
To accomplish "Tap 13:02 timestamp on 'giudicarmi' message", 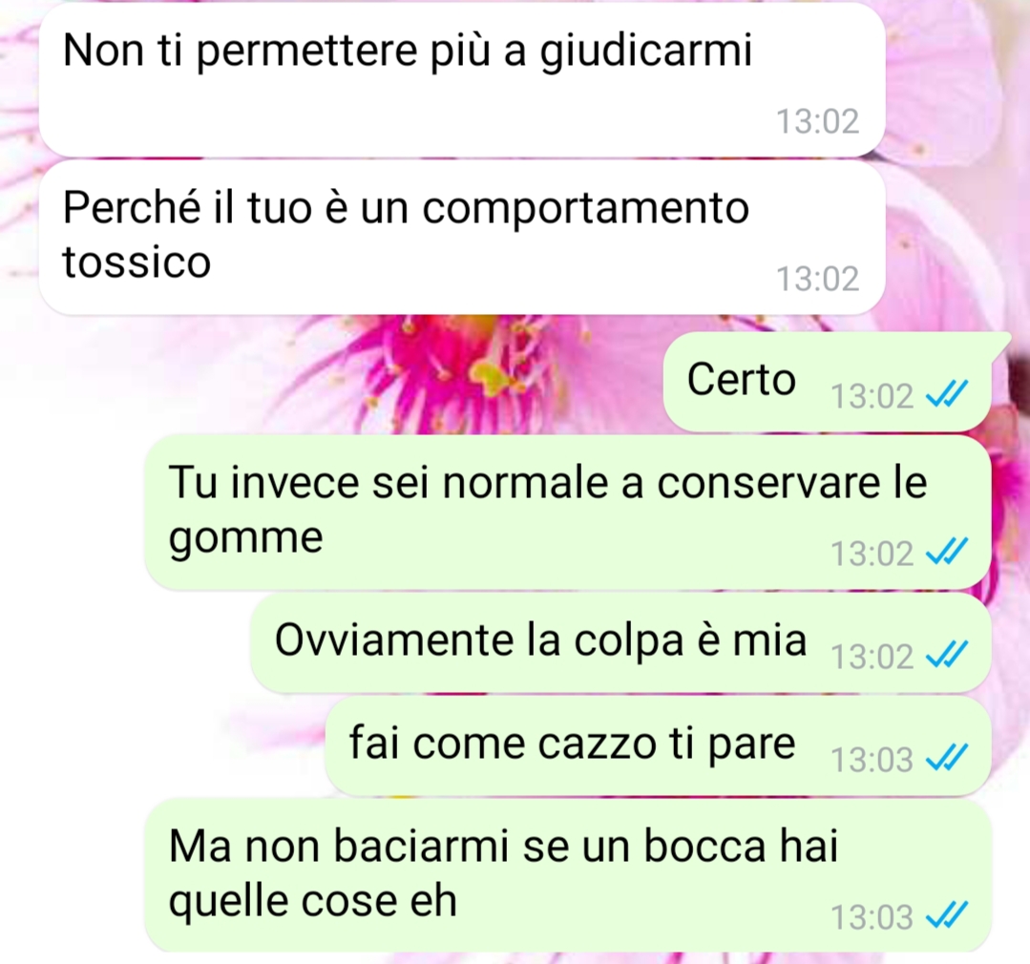I will (817, 121).
